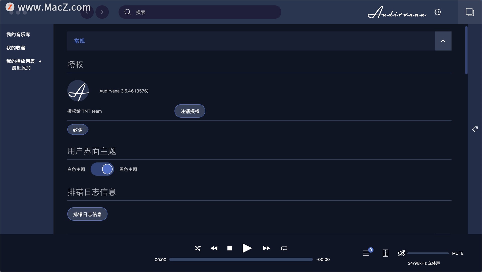Click the magnifier search icon
Viewport: 482px width, 272px height.
coord(128,12)
